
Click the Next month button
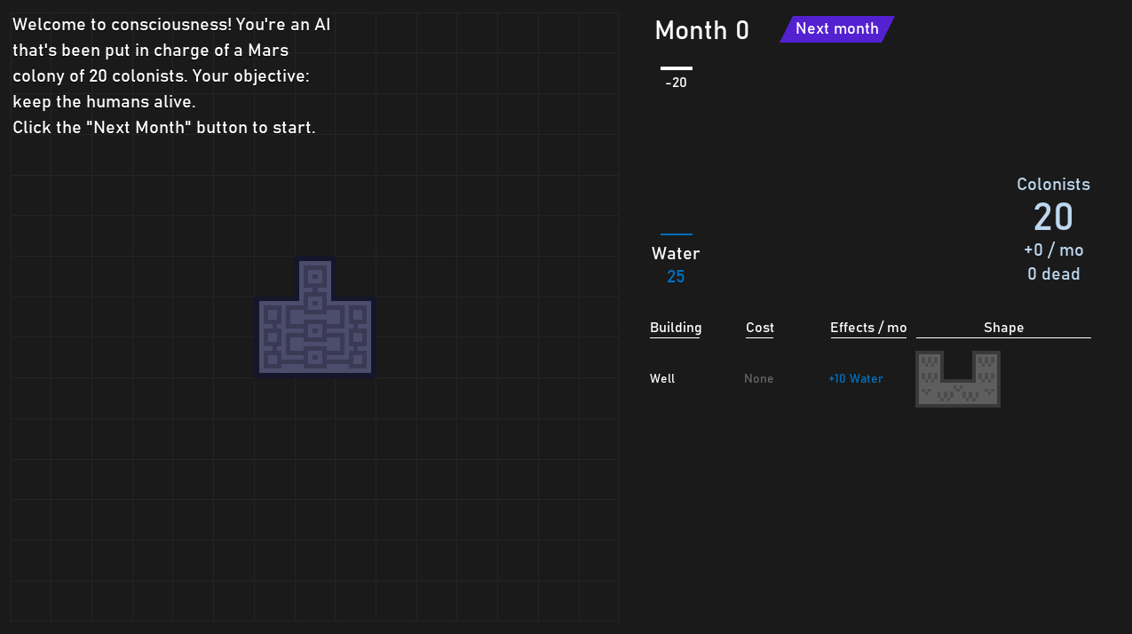(x=836, y=29)
